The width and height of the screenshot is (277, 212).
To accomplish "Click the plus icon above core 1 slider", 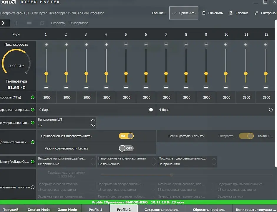I will [x=46, y=44].
